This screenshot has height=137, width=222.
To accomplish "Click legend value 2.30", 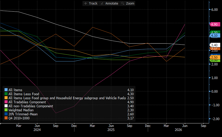I will click(x=130, y=110).
